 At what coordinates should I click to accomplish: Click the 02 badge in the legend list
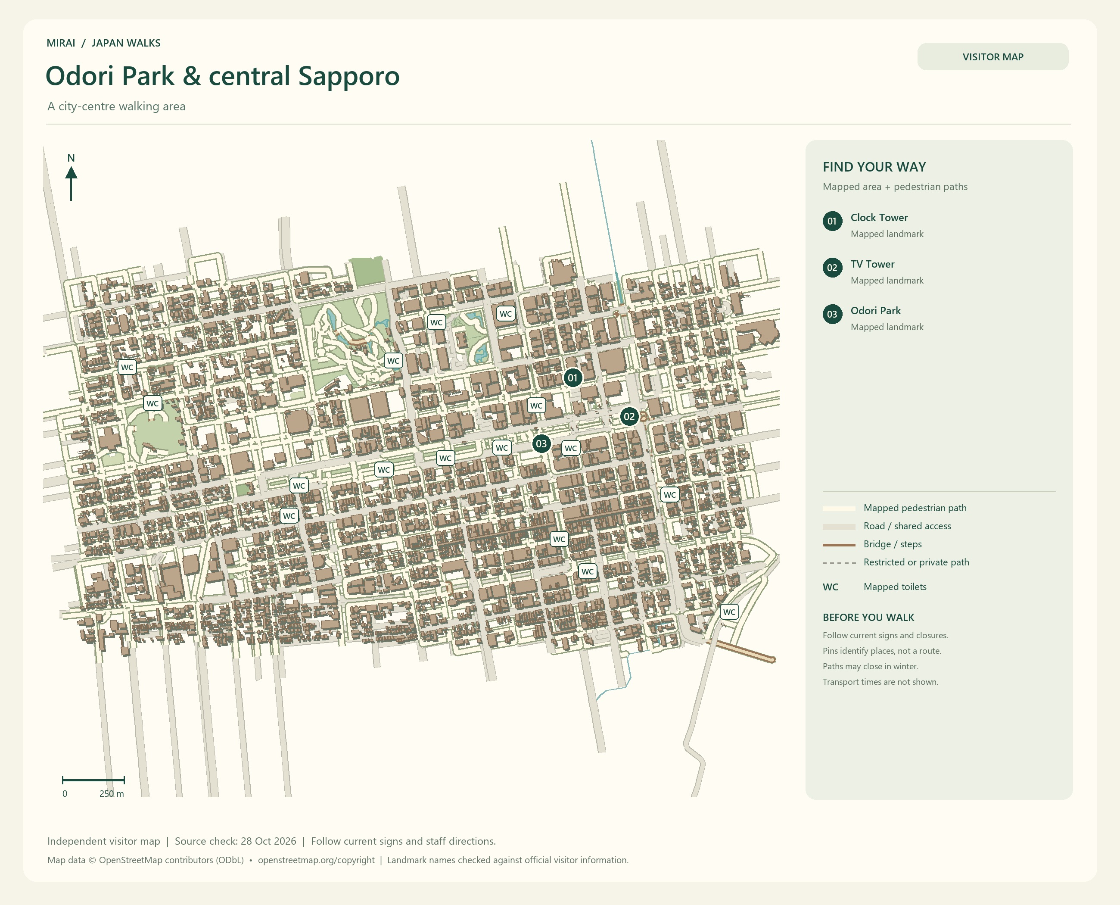click(x=832, y=268)
